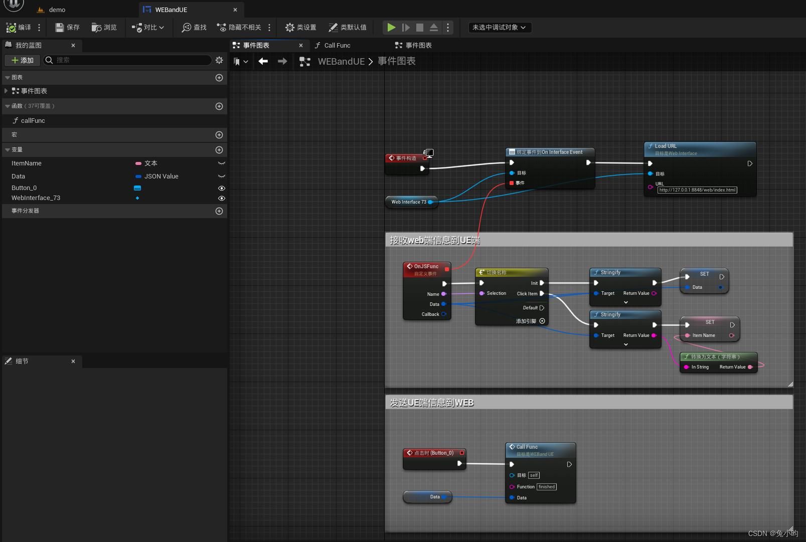Select the first 事件图表 graph tab
Viewport: 806px width, 542px height.
(x=256, y=45)
